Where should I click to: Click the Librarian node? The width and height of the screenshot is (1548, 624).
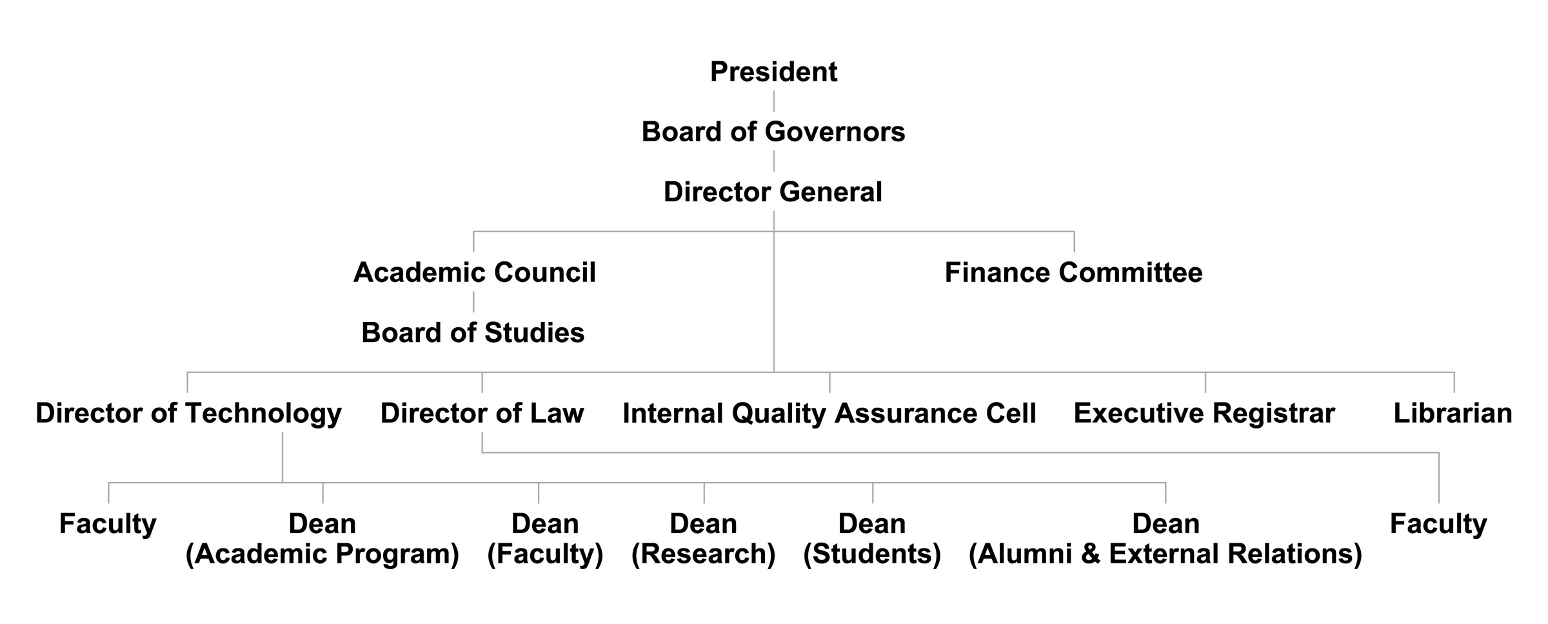1453,413
